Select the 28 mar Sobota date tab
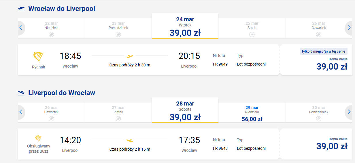Screen dimensions: 355x163 tap(185, 110)
